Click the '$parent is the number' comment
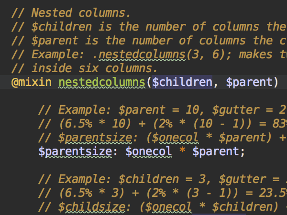 tap(149, 41)
